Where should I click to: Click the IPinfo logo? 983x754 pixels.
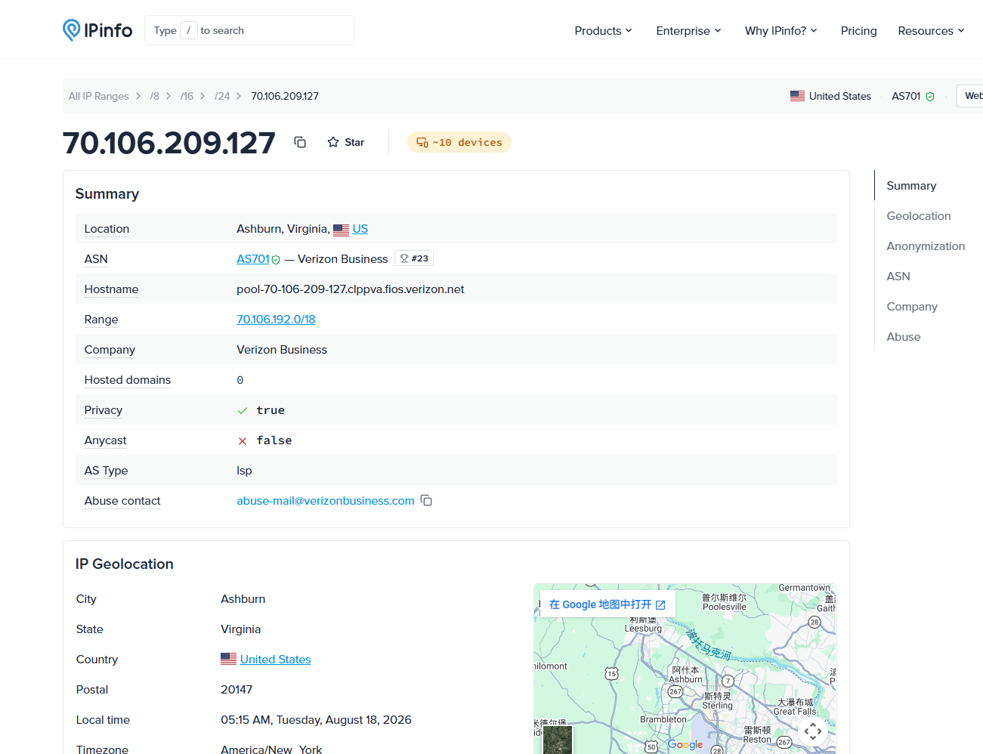97,30
